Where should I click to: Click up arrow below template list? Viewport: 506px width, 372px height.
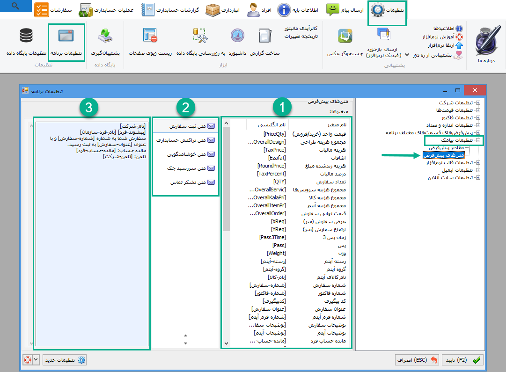tap(185, 336)
